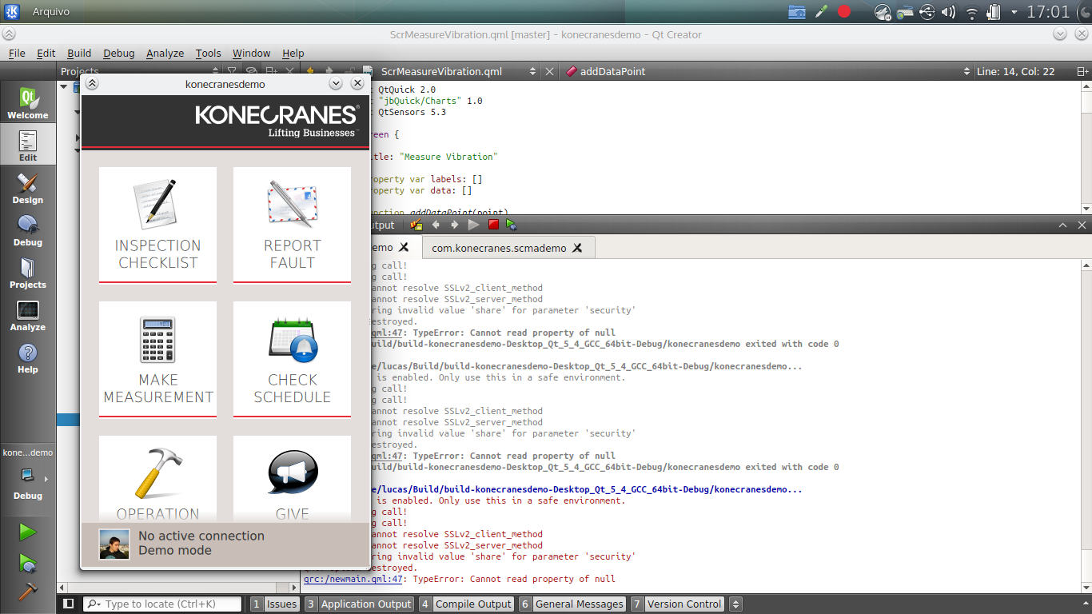Image resolution: width=1092 pixels, height=614 pixels.
Task: Show the Issues pane
Action: click(274, 604)
